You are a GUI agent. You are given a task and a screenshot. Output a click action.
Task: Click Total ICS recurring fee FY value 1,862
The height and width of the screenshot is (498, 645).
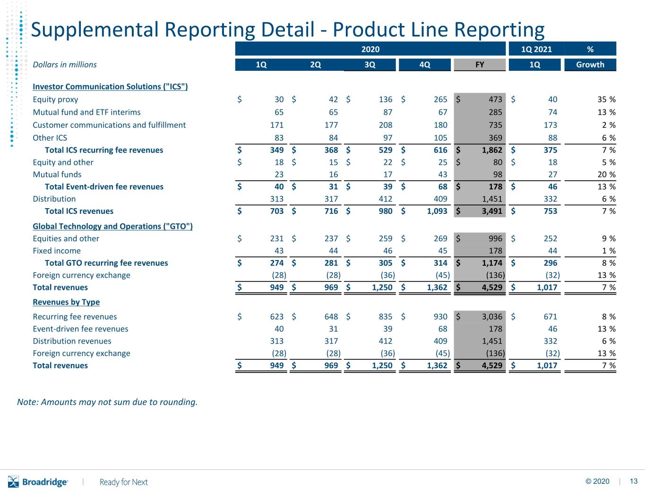point(492,150)
